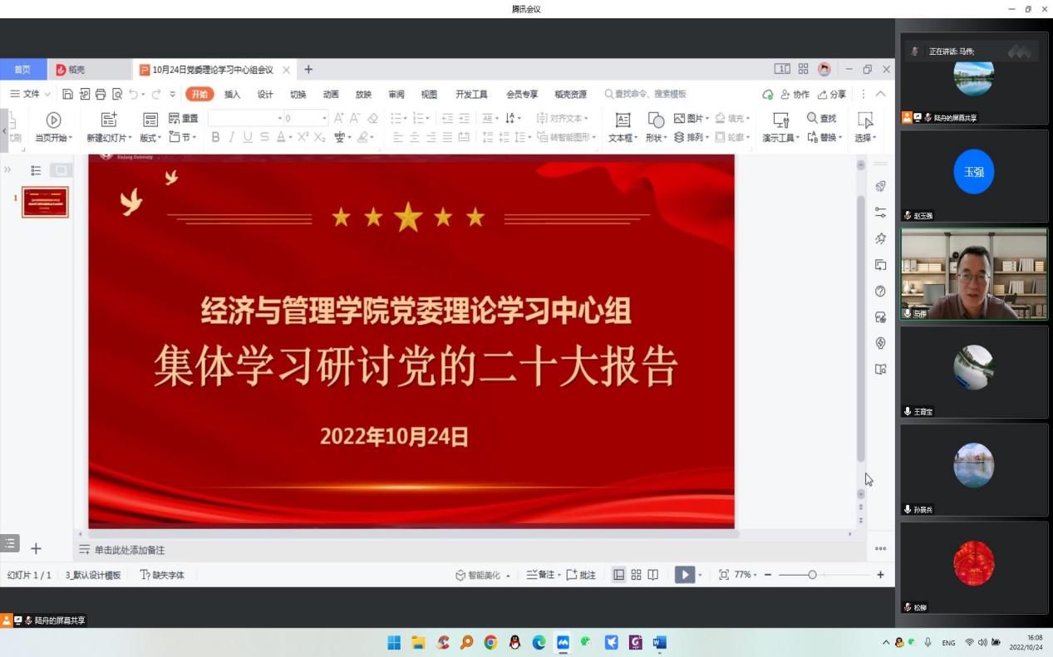Click the save icon in quick-access toolbar

click(68, 95)
